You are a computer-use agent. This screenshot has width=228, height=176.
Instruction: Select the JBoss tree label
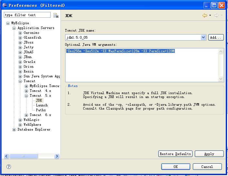tap(28, 42)
